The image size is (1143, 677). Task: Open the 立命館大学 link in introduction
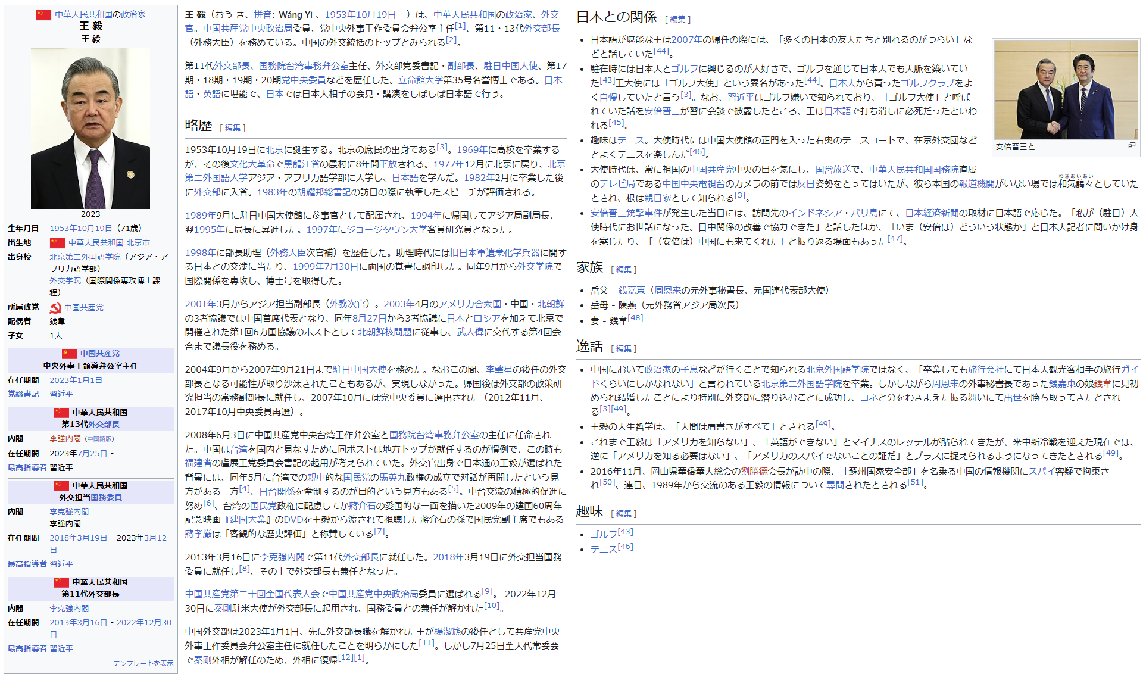coord(420,80)
